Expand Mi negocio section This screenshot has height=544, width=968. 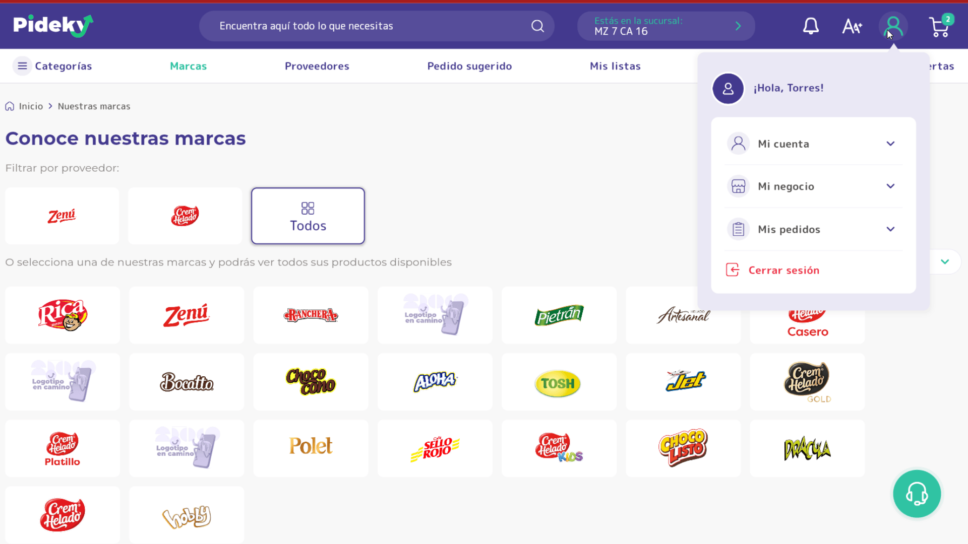tap(813, 186)
